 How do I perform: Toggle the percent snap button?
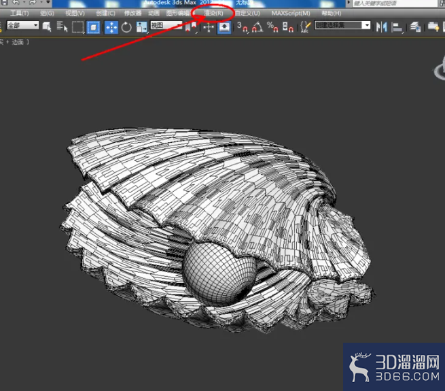[272, 27]
